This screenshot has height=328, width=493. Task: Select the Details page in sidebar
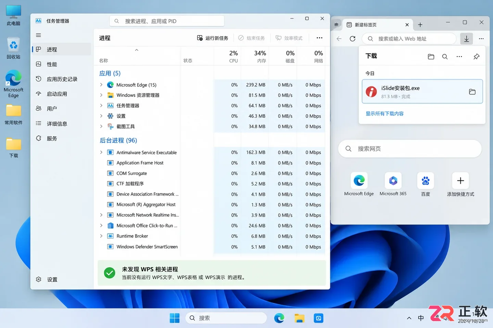62,123
